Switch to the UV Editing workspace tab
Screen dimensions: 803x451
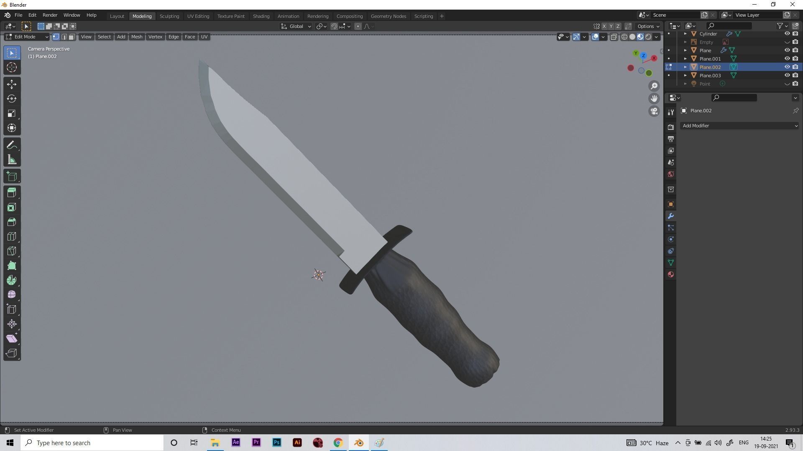click(198, 16)
